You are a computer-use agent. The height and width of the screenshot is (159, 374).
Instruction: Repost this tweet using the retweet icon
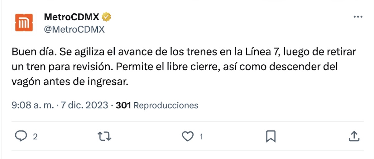(x=104, y=136)
